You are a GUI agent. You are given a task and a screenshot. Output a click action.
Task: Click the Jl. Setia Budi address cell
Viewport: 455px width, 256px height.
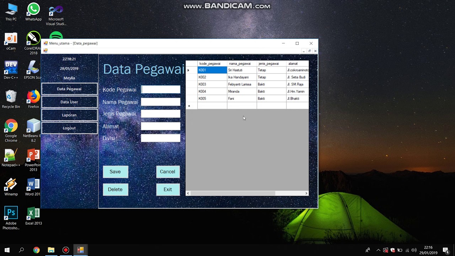click(x=297, y=77)
